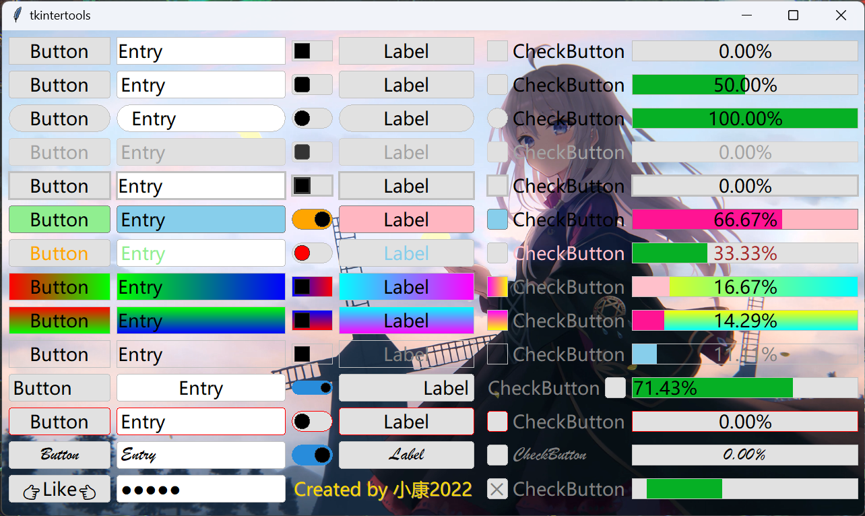
Task: Toggle the gradient switch in the 16.67% row
Action: pyautogui.click(x=312, y=287)
